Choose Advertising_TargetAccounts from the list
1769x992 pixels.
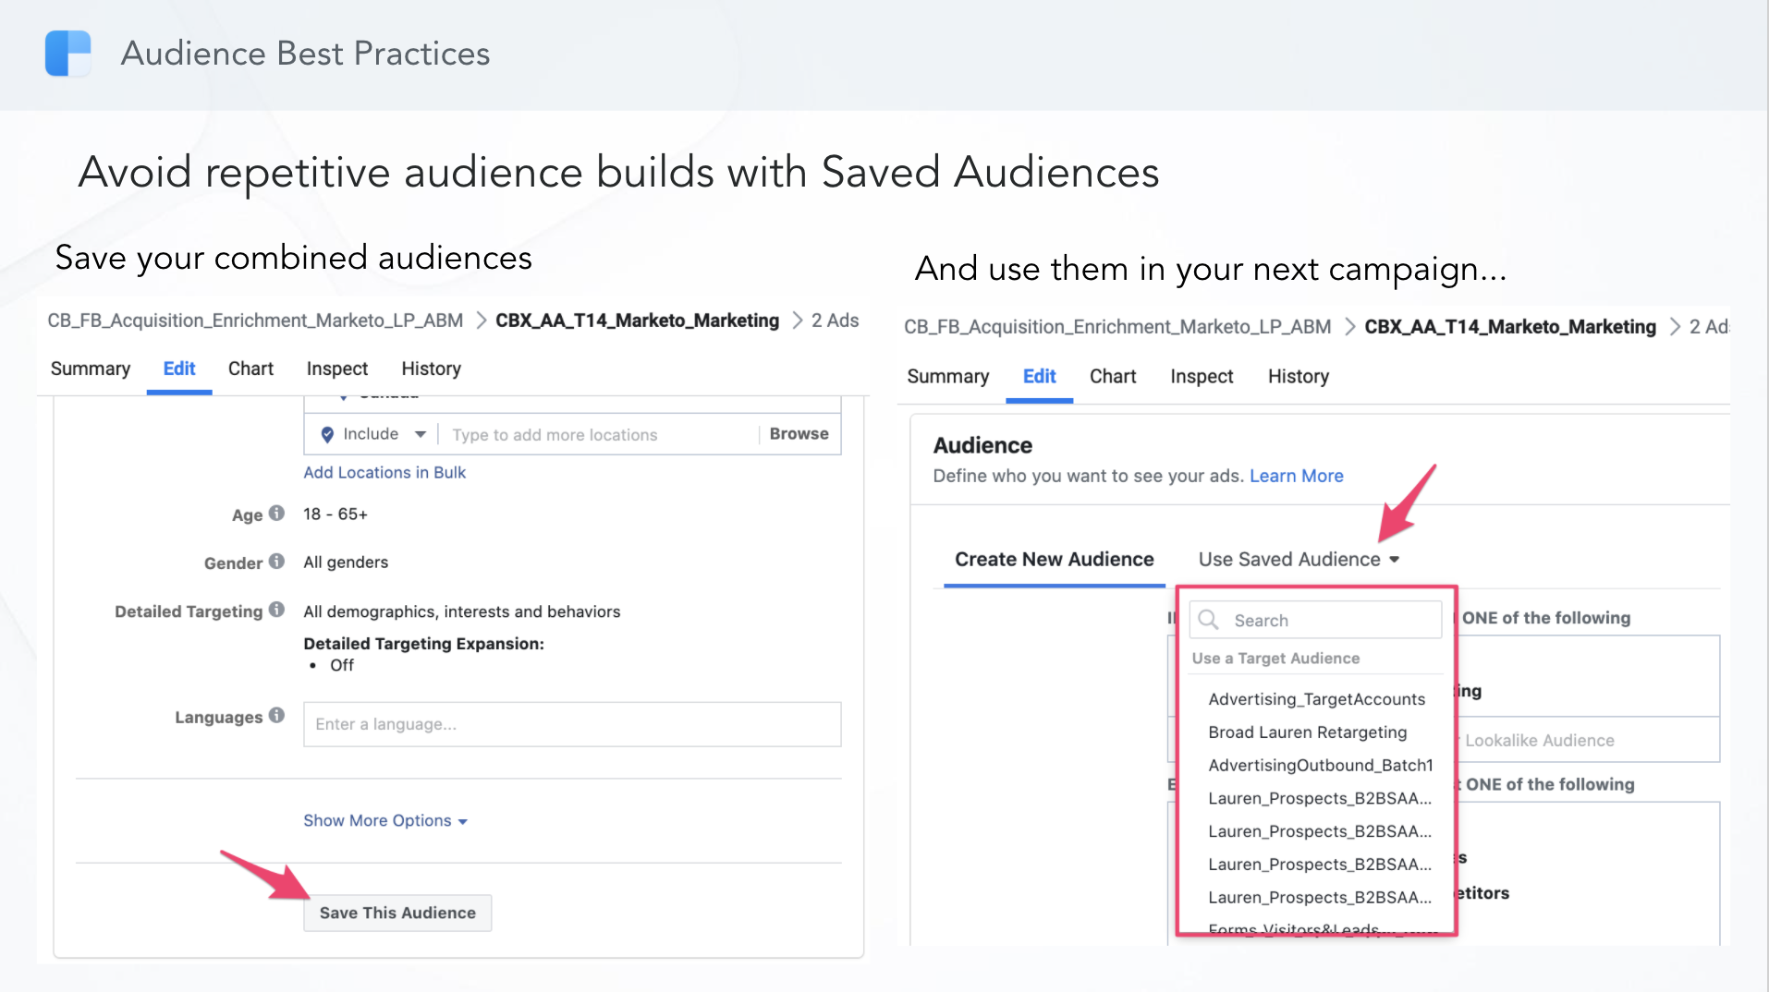1316,699
